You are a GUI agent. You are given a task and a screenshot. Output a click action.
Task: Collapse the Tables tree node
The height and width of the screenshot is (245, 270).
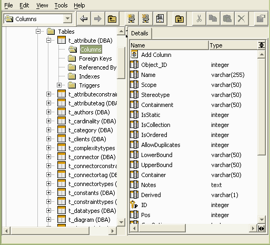click(x=38, y=32)
